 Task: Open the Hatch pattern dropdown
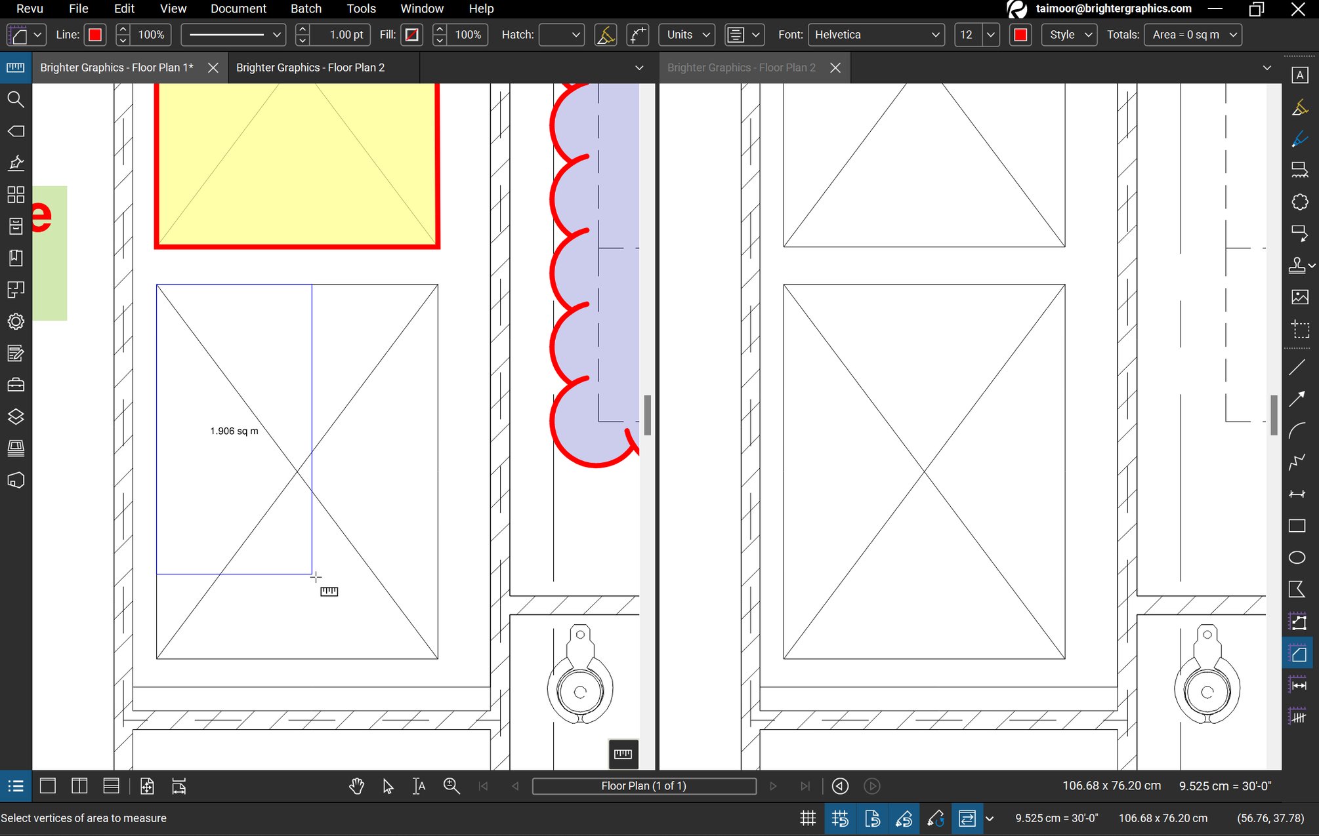(x=561, y=35)
